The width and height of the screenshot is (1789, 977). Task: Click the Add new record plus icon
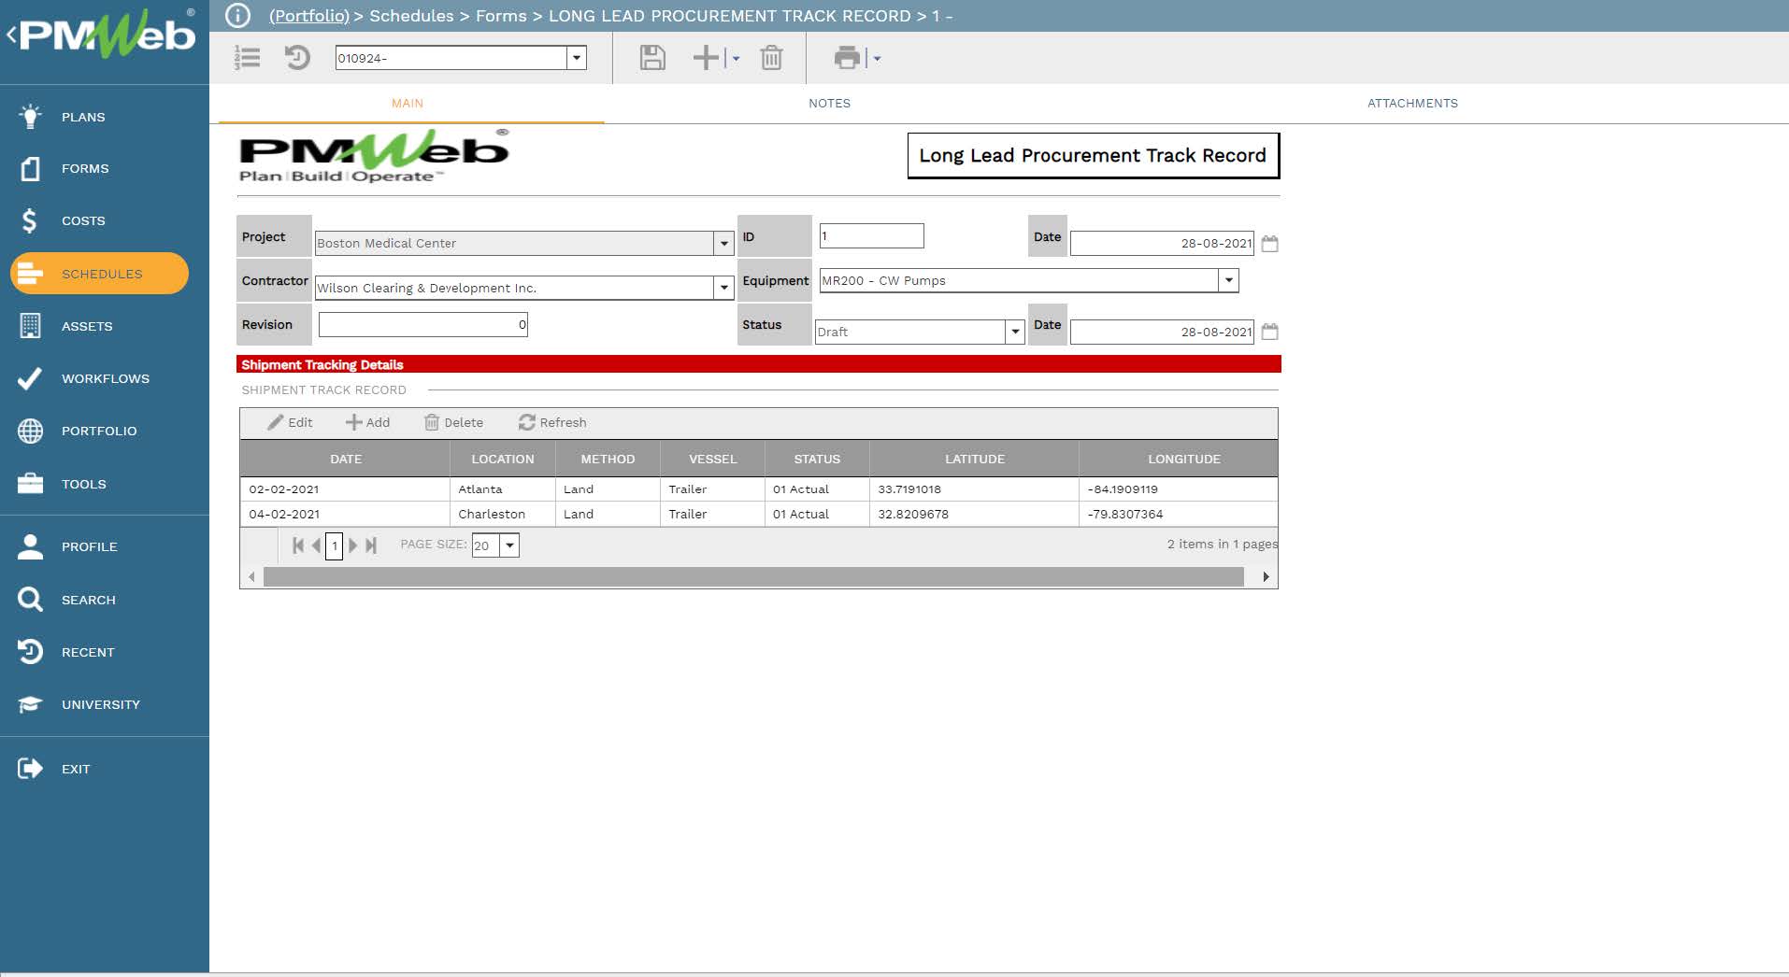706,58
